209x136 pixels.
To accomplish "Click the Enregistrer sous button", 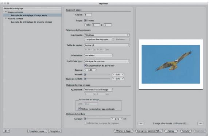I will click(x=37, y=131).
